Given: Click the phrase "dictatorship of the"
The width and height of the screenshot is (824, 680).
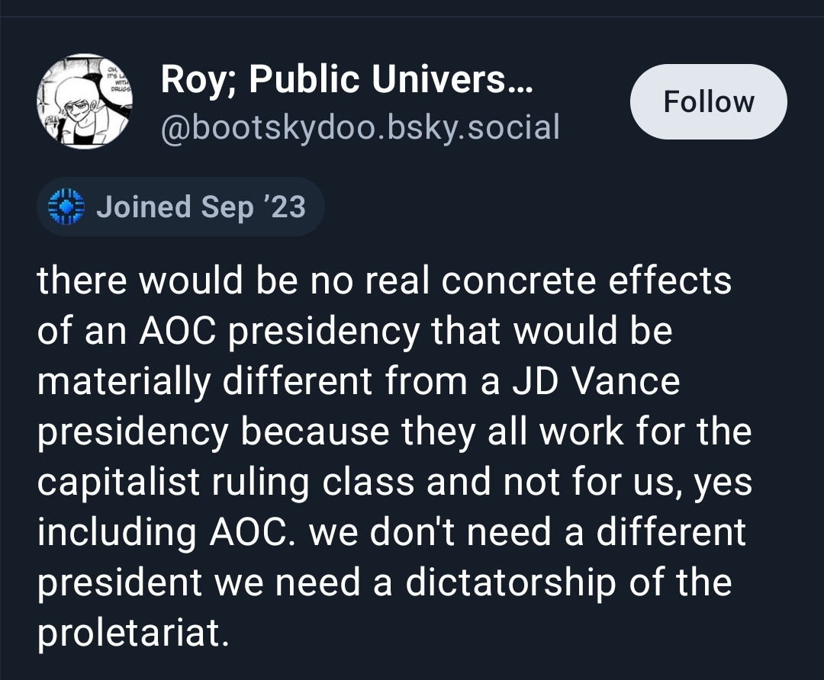Looking at the screenshot, I should pos(568,583).
